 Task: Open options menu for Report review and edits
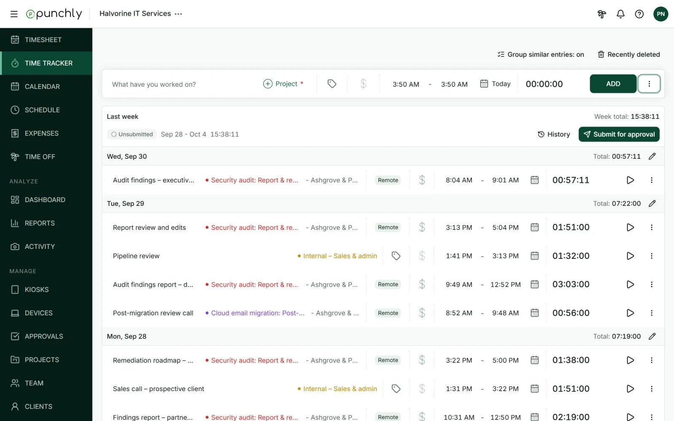pyautogui.click(x=652, y=227)
